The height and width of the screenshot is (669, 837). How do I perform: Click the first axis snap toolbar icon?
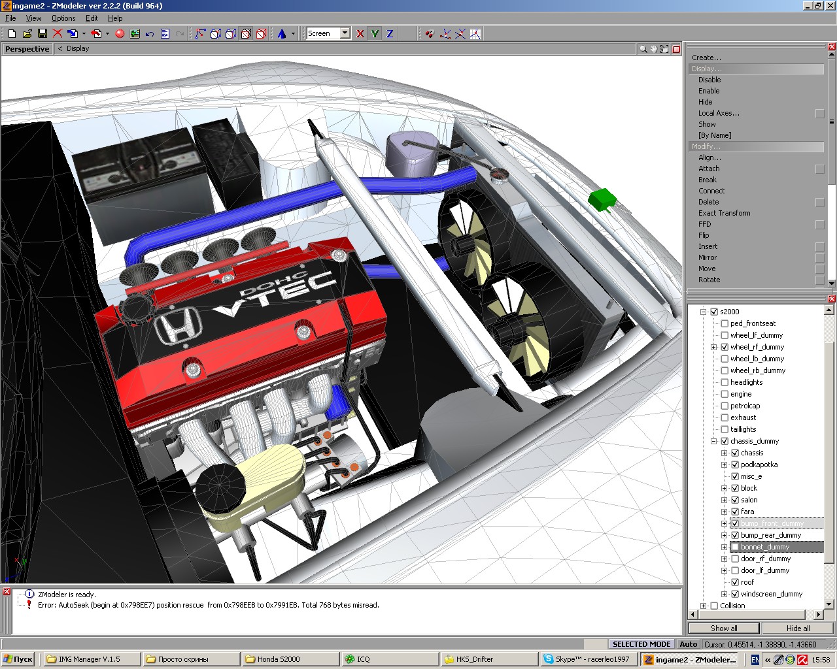pyautogui.click(x=445, y=33)
